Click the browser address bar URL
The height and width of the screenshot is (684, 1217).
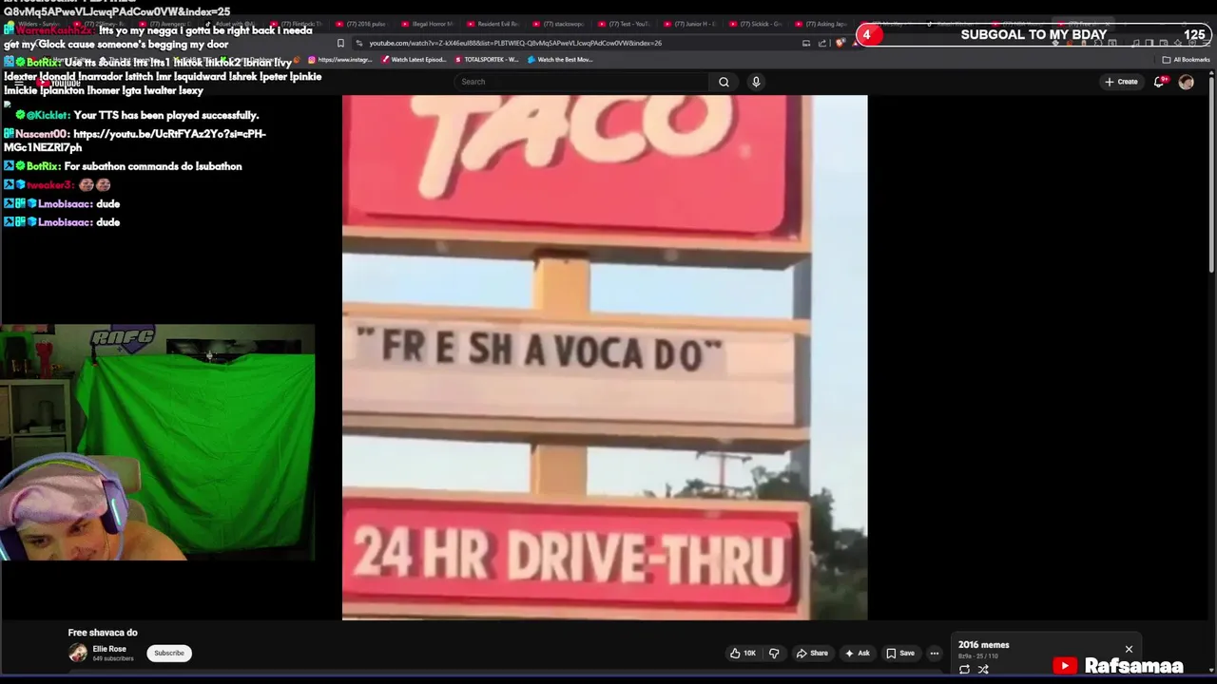point(515,43)
